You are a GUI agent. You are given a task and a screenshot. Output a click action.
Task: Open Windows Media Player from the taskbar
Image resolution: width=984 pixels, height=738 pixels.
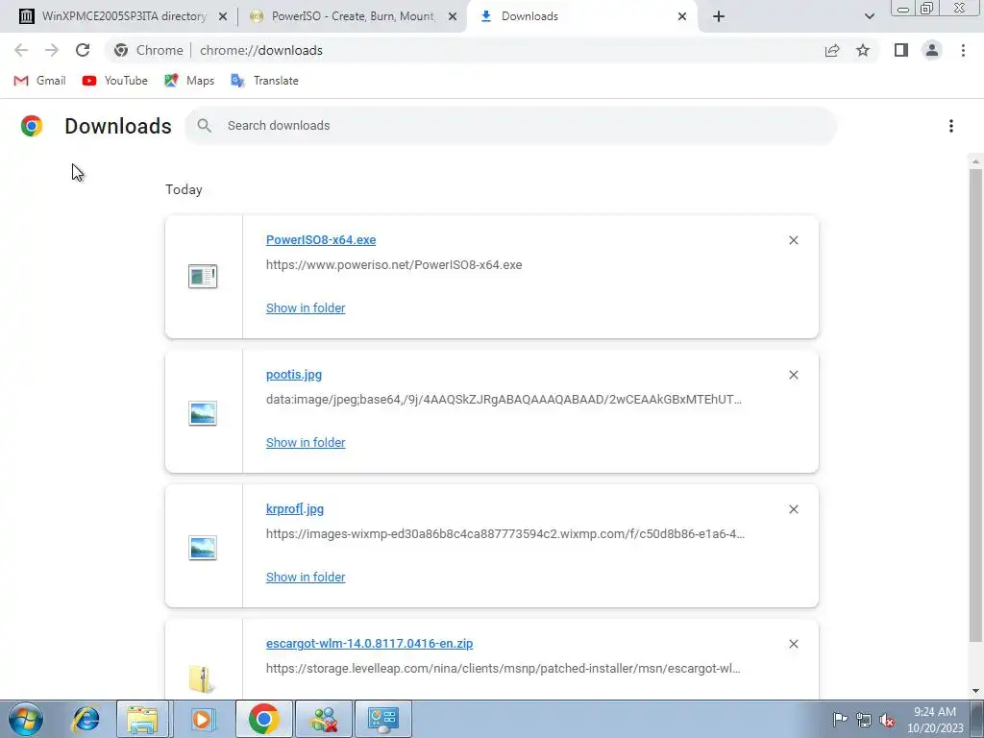pos(202,719)
